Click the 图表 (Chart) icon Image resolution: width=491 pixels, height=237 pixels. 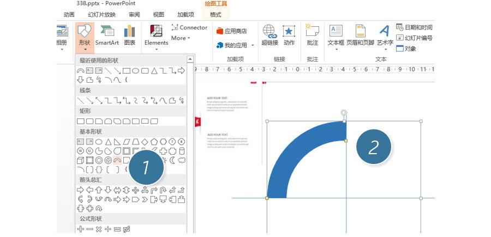(129, 36)
